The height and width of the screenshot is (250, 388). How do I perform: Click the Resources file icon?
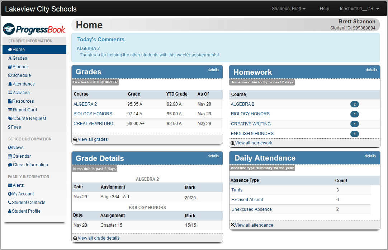click(10, 101)
